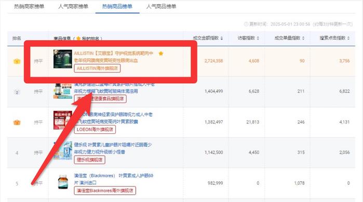Open the LOEON red product thumbnail
The height and width of the screenshot is (202, 363).
coord(62,120)
